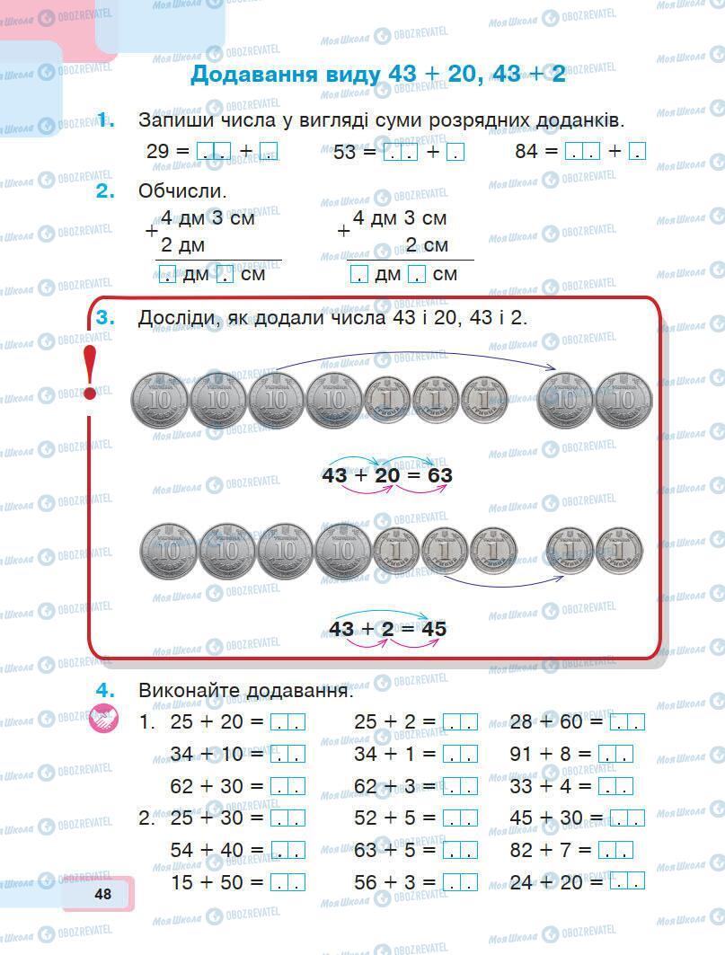Click the answer box for 62 + 30

click(x=287, y=786)
